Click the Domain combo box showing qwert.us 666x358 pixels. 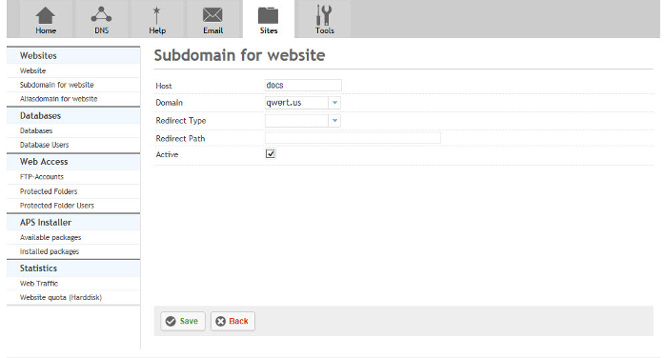click(x=303, y=102)
